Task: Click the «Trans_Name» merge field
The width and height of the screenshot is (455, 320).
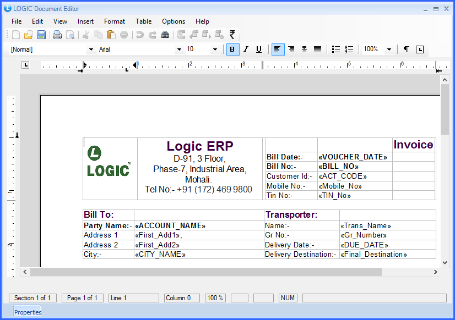Action: [x=366, y=225]
